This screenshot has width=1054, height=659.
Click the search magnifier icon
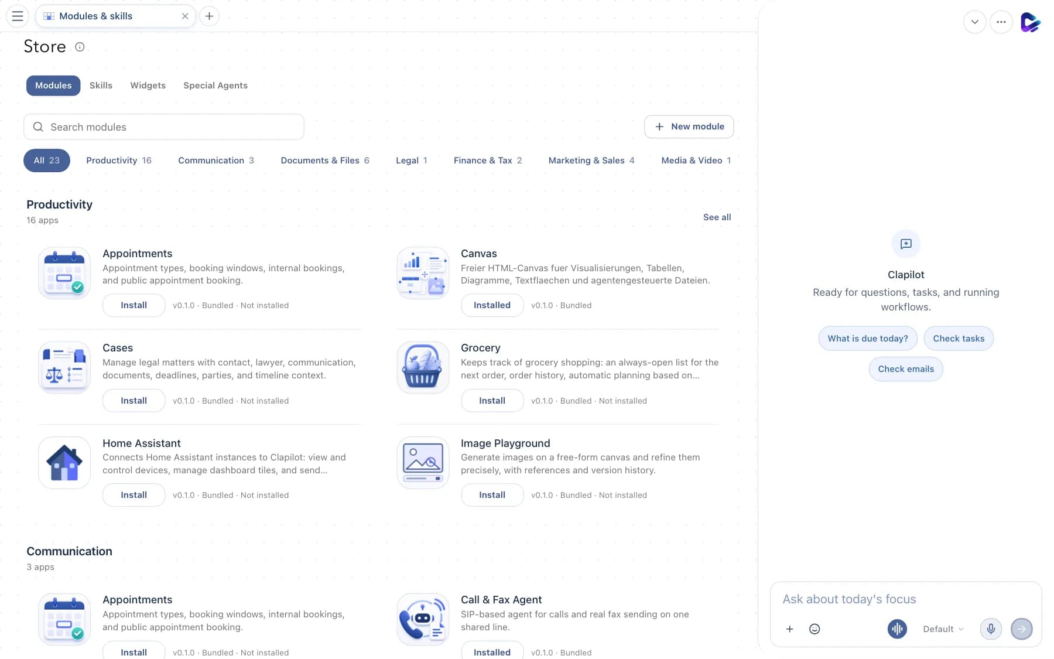(x=38, y=127)
